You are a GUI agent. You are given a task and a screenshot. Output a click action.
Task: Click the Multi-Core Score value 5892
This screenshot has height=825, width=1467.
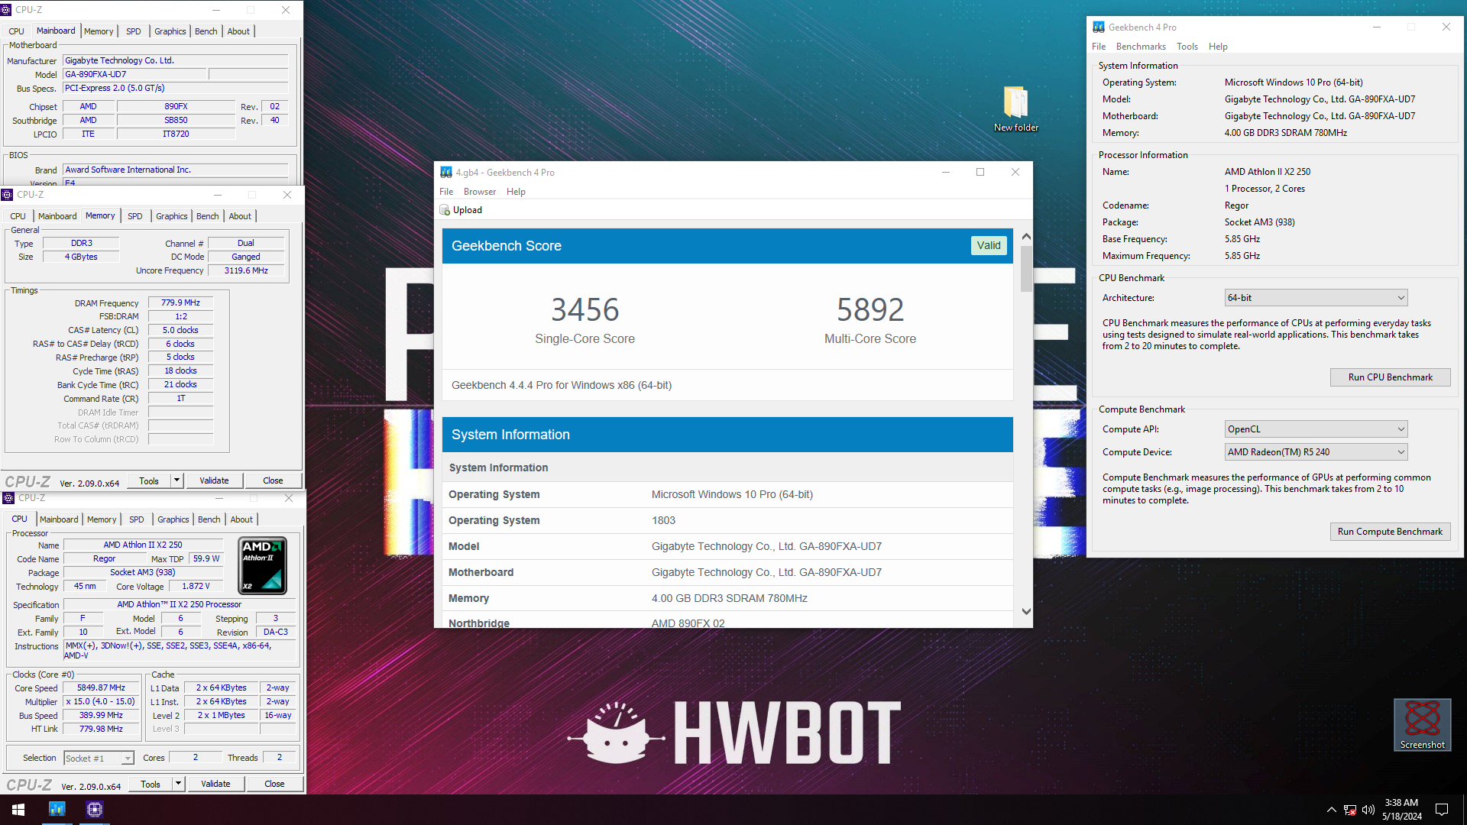coord(870,309)
